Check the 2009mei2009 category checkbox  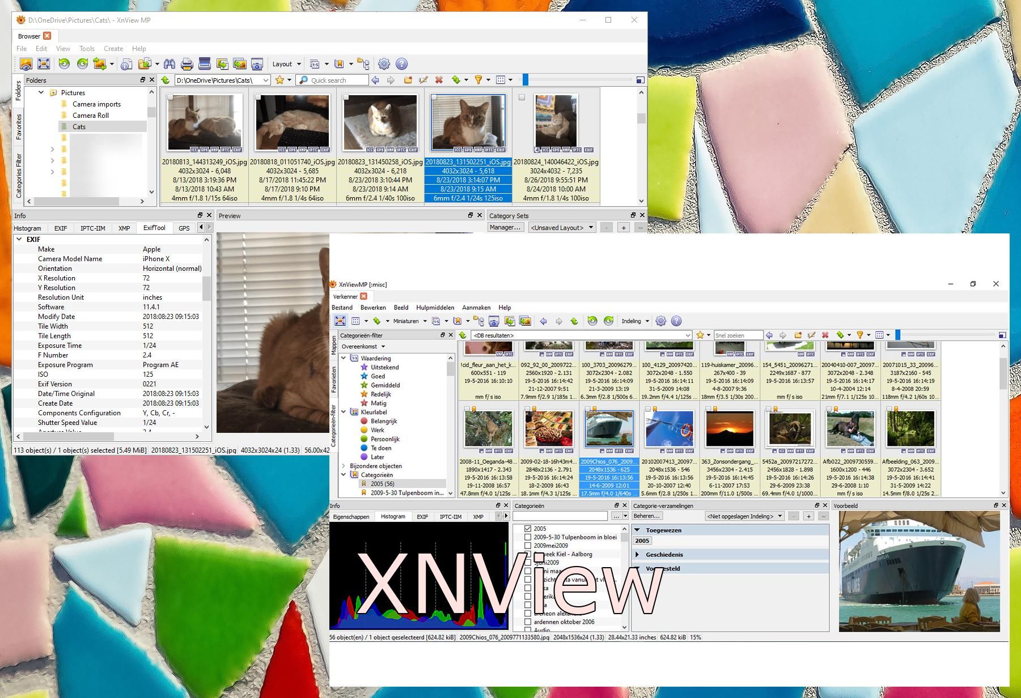click(528, 546)
